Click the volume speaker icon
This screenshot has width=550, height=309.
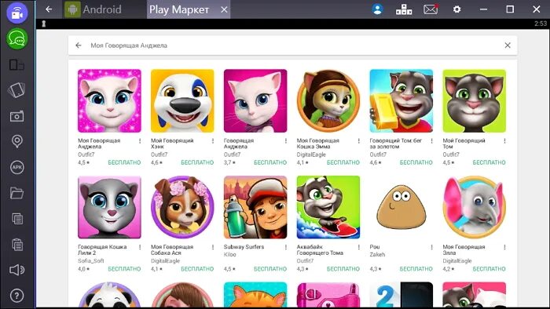[x=16, y=270]
